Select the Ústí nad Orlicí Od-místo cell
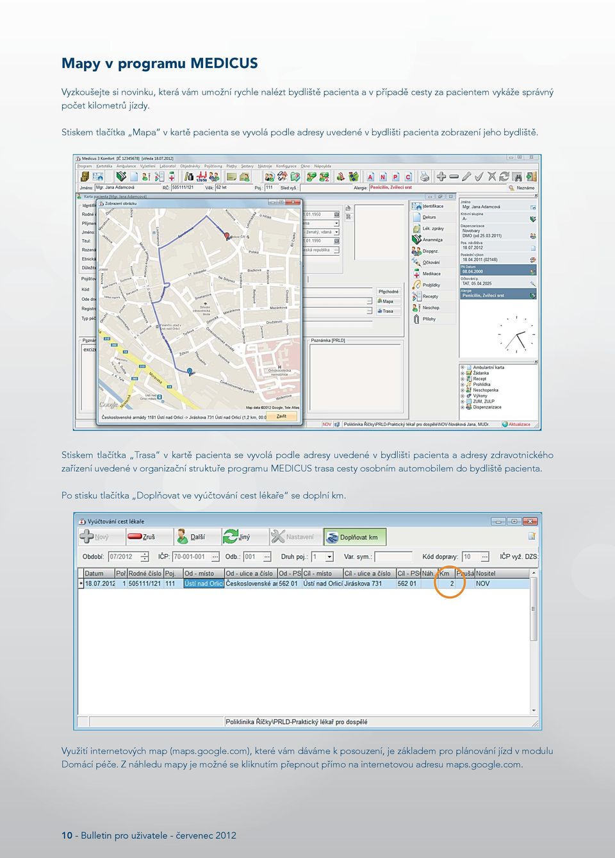The height and width of the screenshot is (858, 615). [204, 584]
